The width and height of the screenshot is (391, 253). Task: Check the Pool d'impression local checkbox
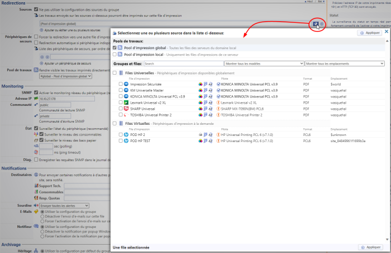click(115, 55)
